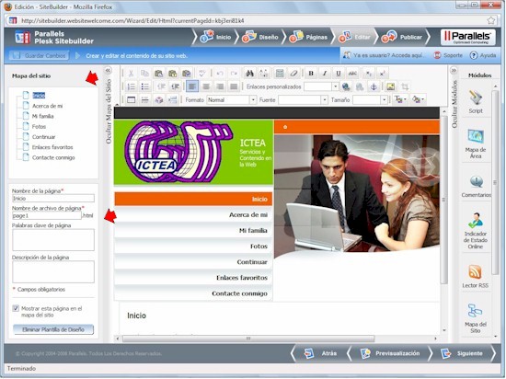Open the Formato Normal dropdown
506x379 pixels.
[x=231, y=100]
